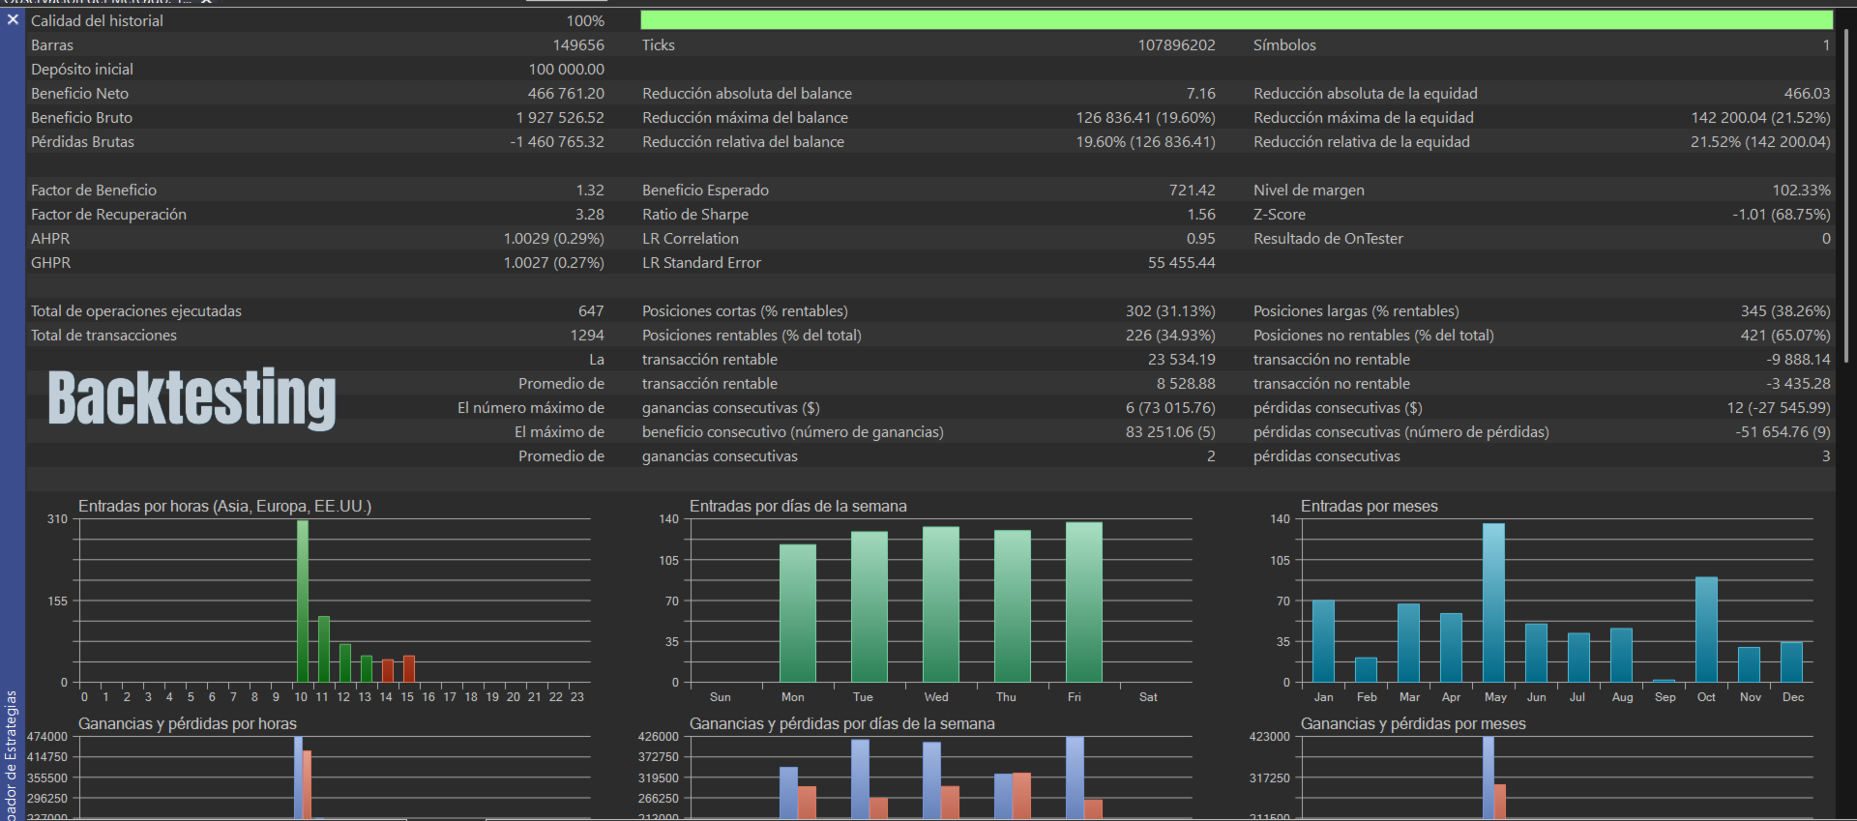Click the May bar in monthly entries chart
This screenshot has width=1857, height=821.
1493,601
